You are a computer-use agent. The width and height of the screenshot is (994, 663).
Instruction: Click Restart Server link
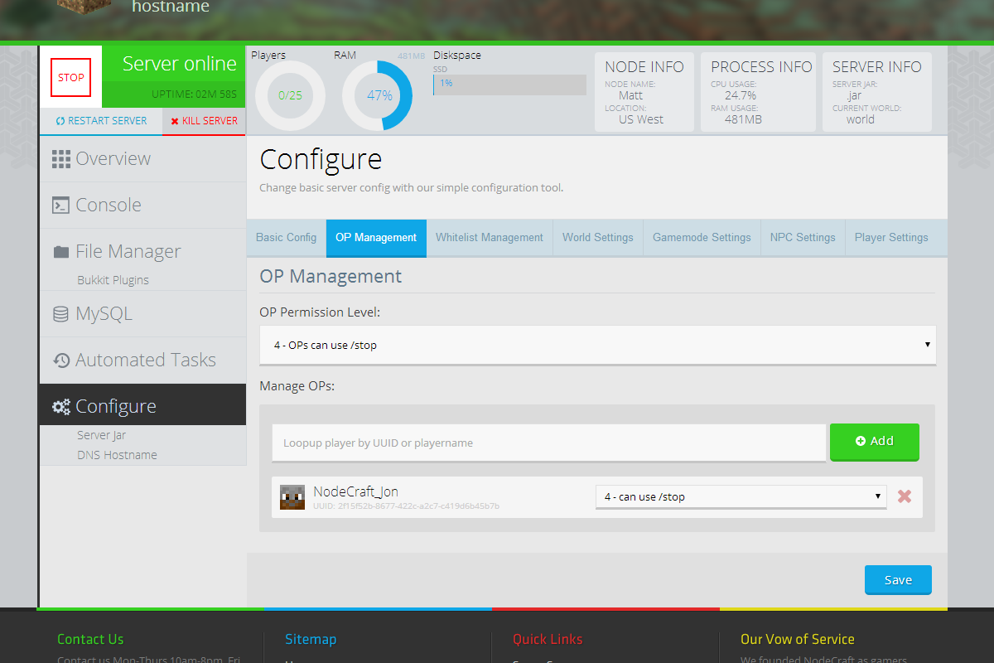coord(101,121)
